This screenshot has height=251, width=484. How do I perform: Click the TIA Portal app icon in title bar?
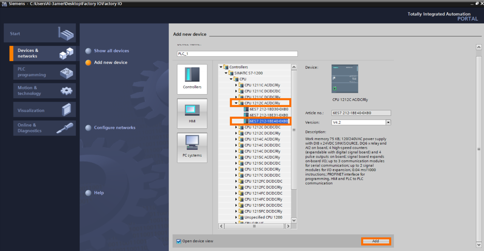click(x=4, y=3)
